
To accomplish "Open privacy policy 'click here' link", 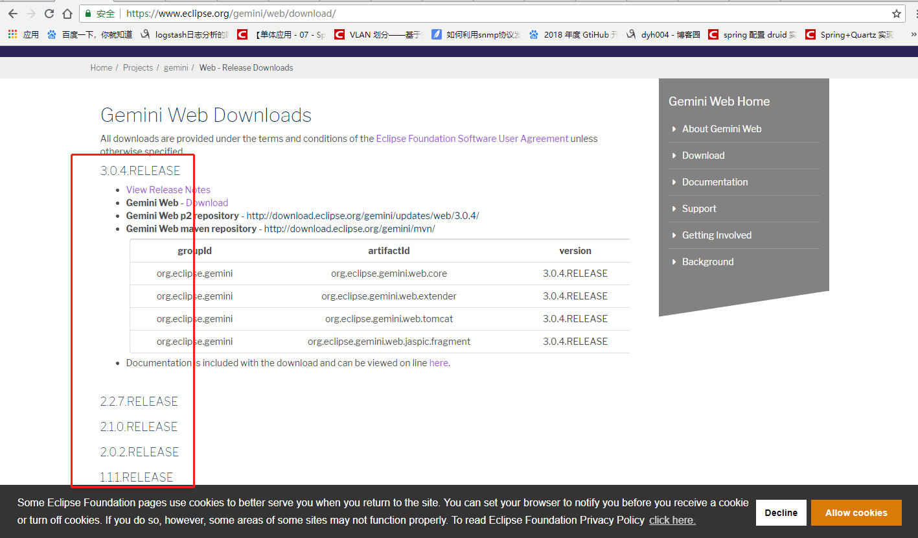I will tap(672, 520).
